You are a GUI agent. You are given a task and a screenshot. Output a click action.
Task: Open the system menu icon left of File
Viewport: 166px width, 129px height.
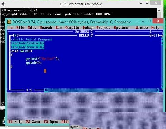[12, 28]
